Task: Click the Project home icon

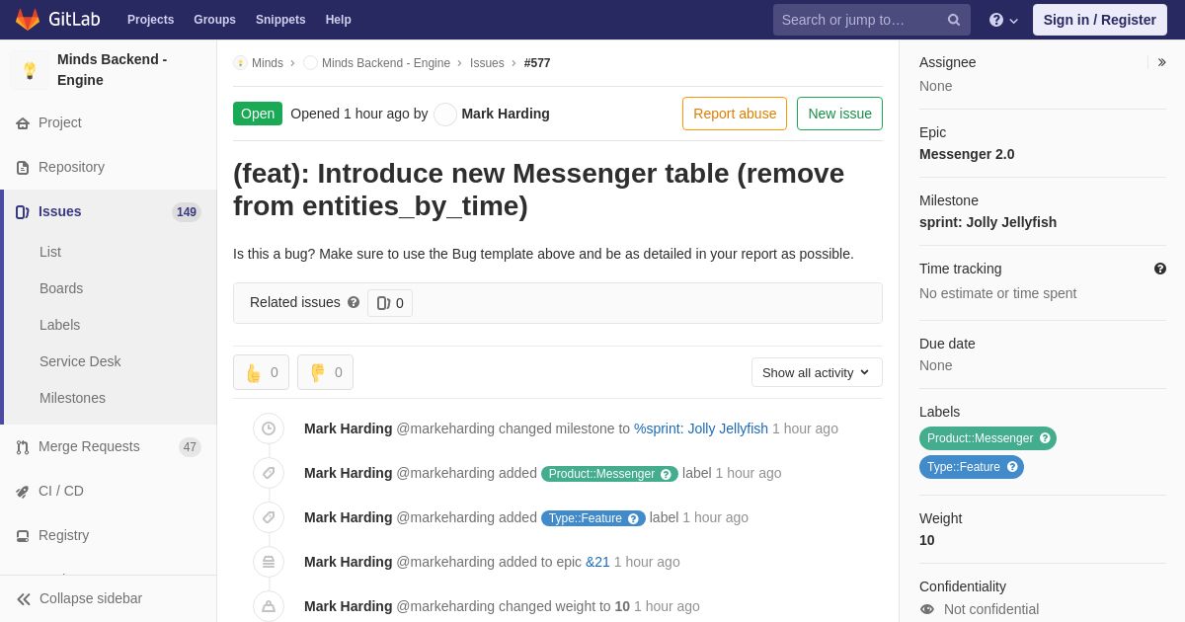Action: tap(23, 123)
